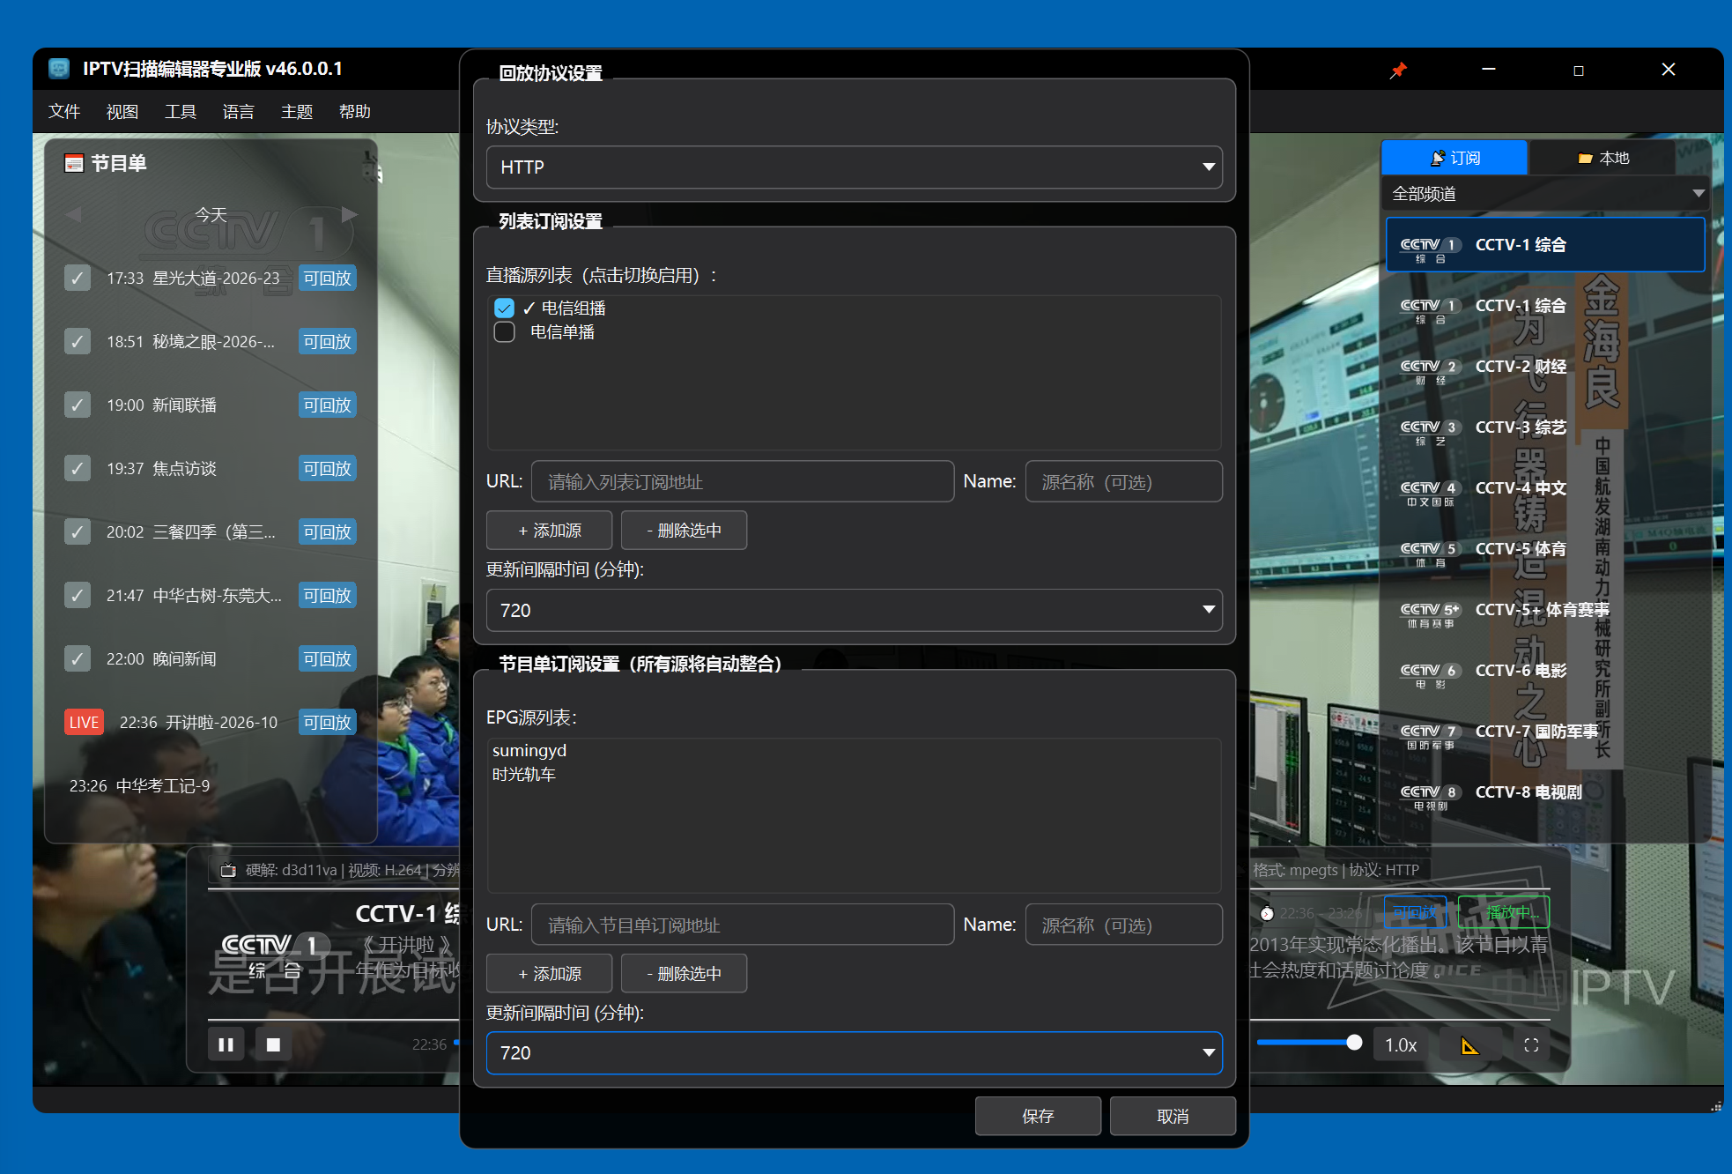The height and width of the screenshot is (1174, 1732).
Task: Click 可回放 for 19:00 新闻联播
Action: (328, 405)
